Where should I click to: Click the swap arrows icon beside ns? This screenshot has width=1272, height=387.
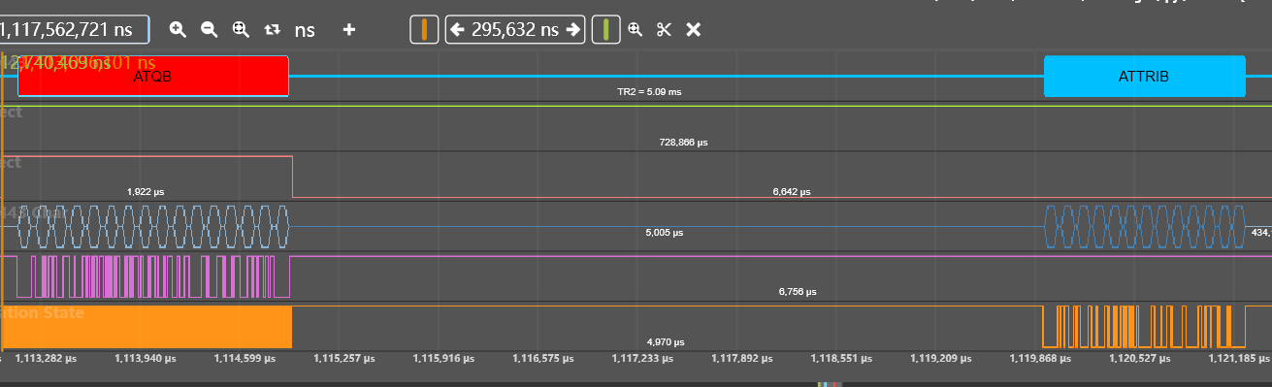pos(273,29)
